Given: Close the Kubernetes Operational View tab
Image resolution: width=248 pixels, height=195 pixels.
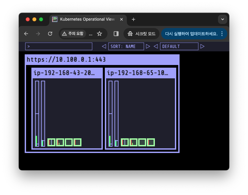Looking at the screenshot, I should coord(121,19).
